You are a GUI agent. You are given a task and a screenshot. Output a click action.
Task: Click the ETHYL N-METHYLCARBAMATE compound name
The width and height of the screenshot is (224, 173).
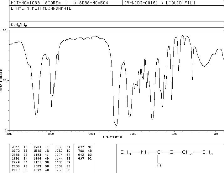[41, 8]
